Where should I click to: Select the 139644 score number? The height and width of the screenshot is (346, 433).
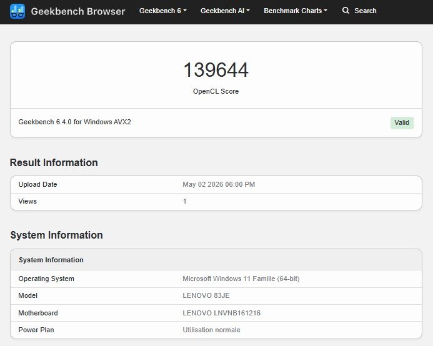[216, 70]
